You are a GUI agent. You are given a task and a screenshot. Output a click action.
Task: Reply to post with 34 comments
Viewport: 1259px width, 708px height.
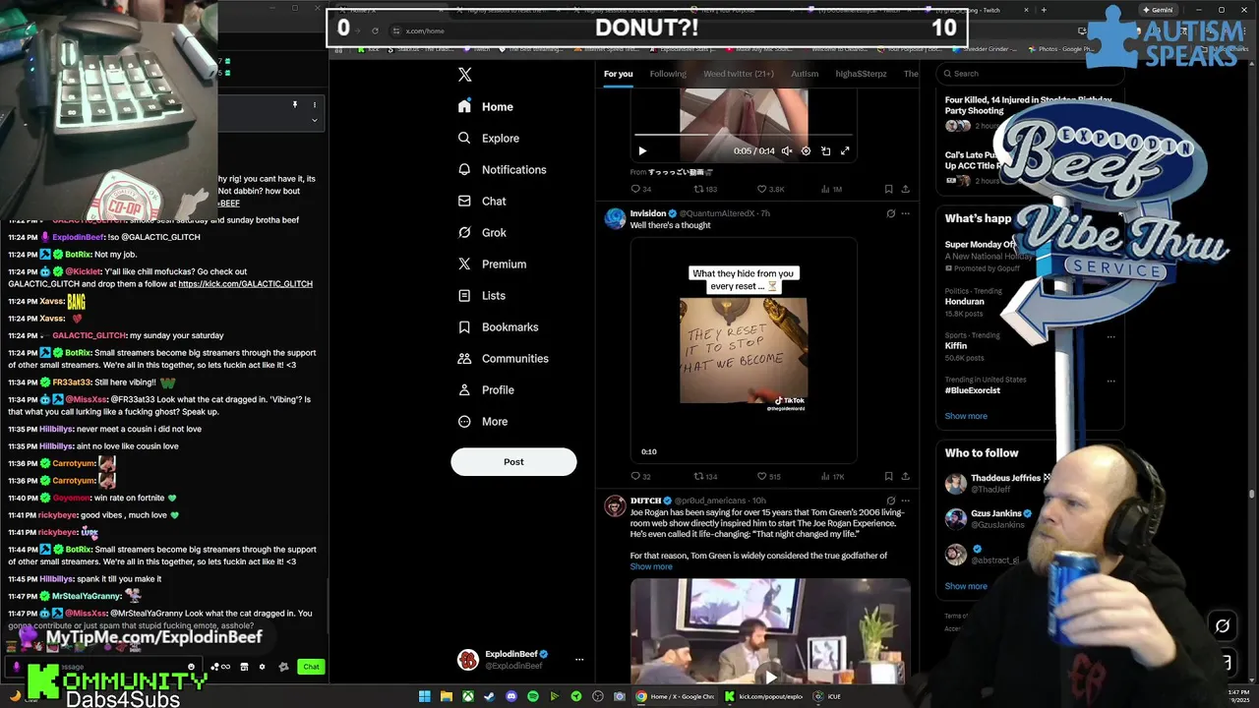[641, 189]
